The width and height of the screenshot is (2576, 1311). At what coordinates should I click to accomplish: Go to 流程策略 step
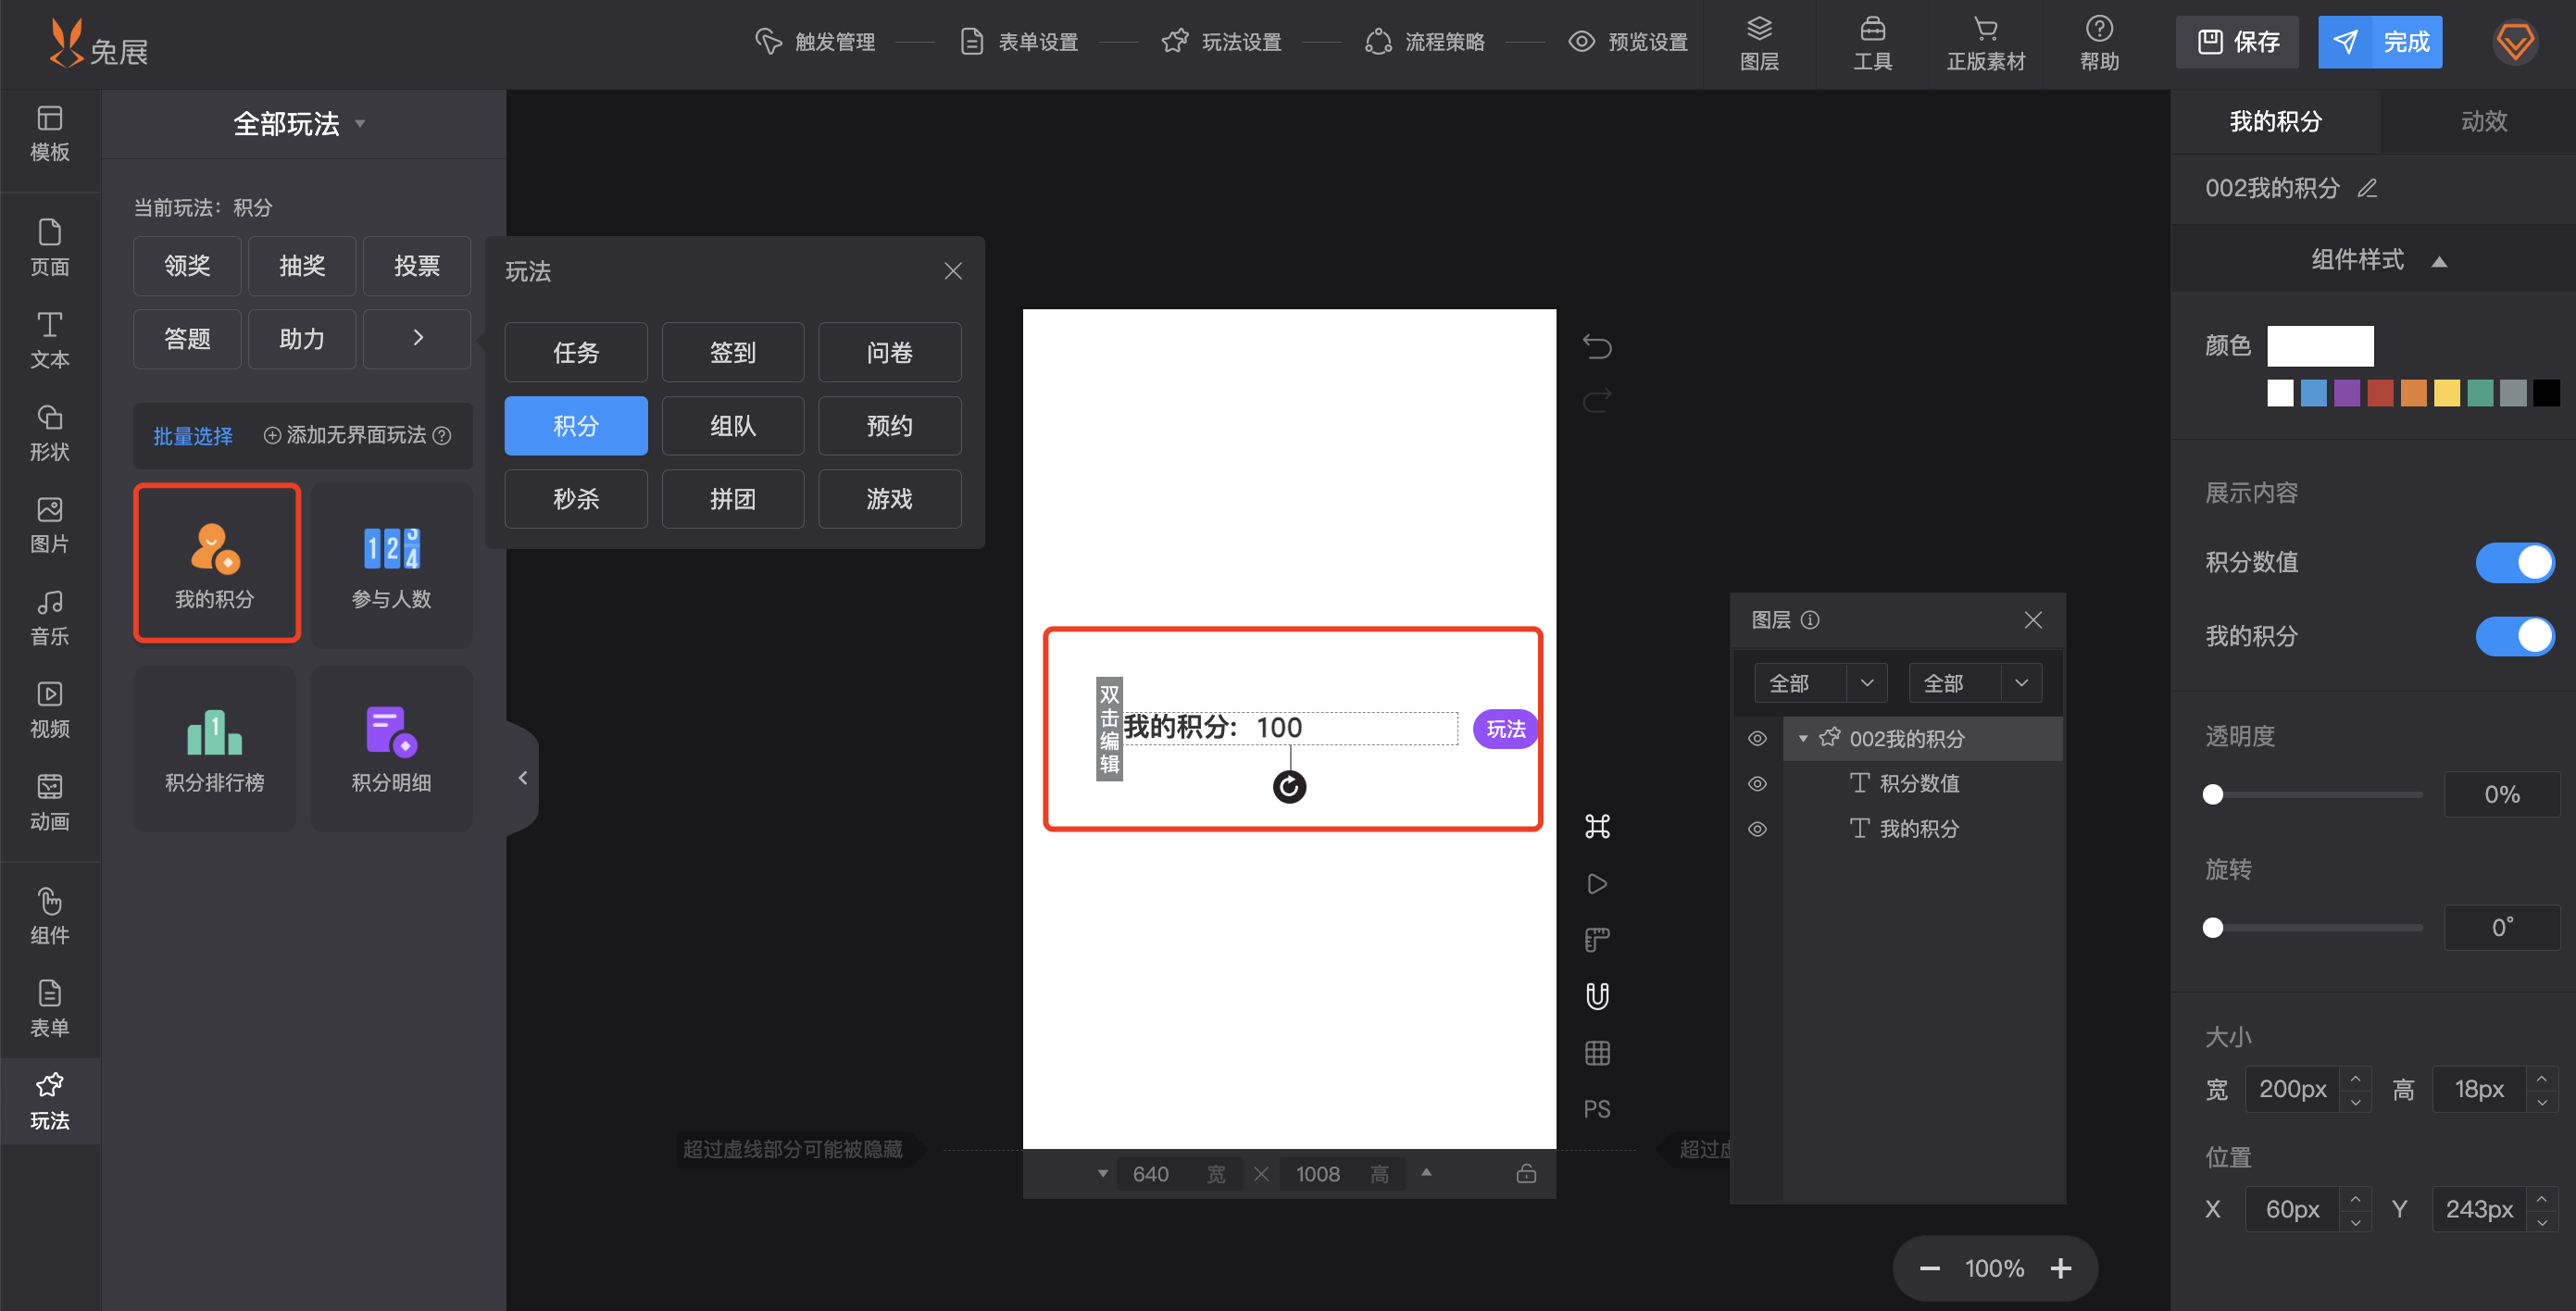(1425, 42)
